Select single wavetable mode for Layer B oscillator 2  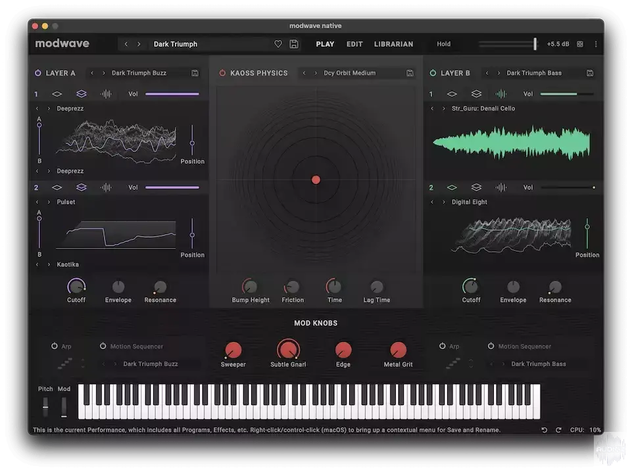452,187
